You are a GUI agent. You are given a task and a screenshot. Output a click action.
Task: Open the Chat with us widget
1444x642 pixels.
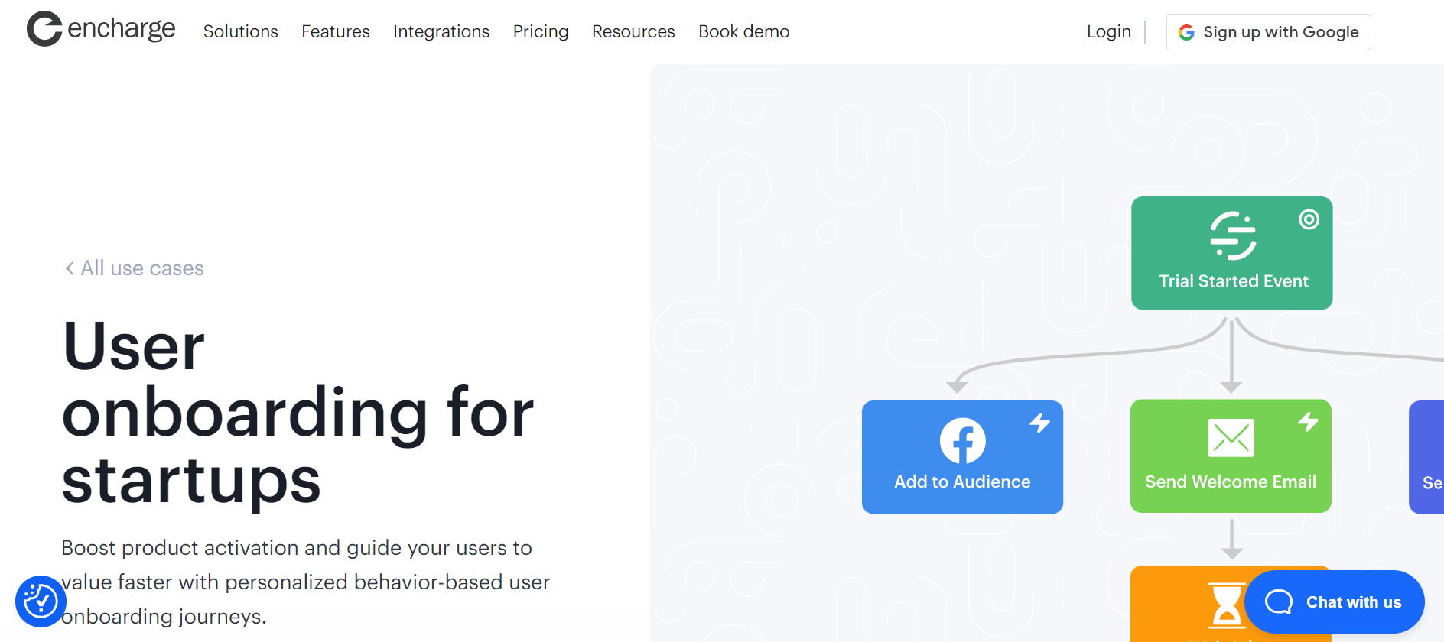tap(1334, 602)
